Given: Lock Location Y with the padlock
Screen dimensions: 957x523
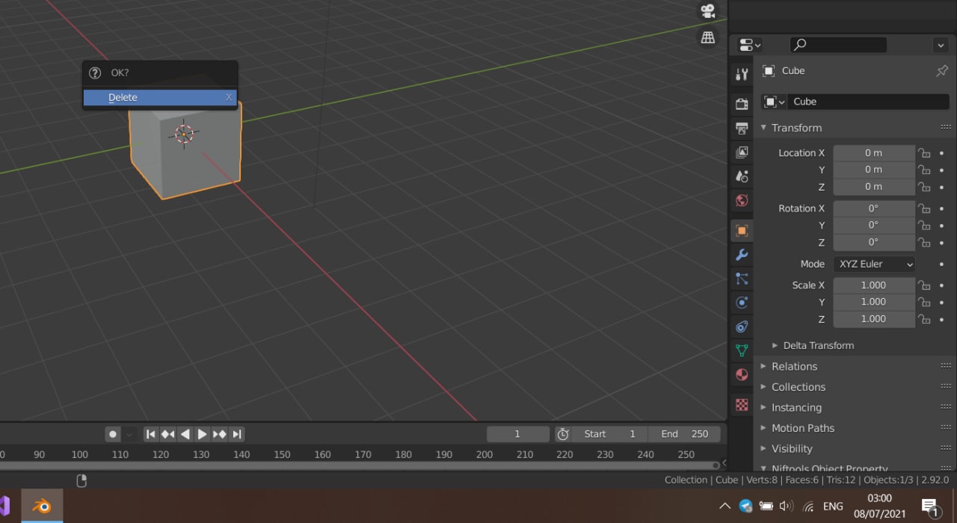Looking at the screenshot, I should point(924,170).
